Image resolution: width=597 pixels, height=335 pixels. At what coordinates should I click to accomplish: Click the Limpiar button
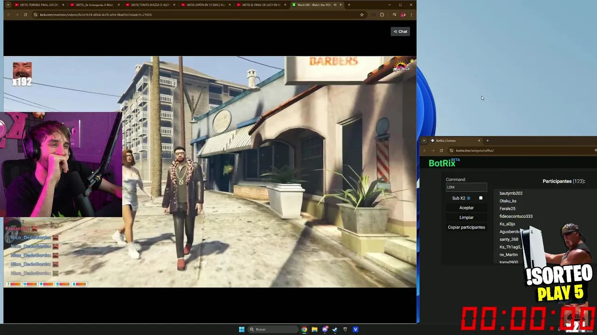pyautogui.click(x=466, y=217)
